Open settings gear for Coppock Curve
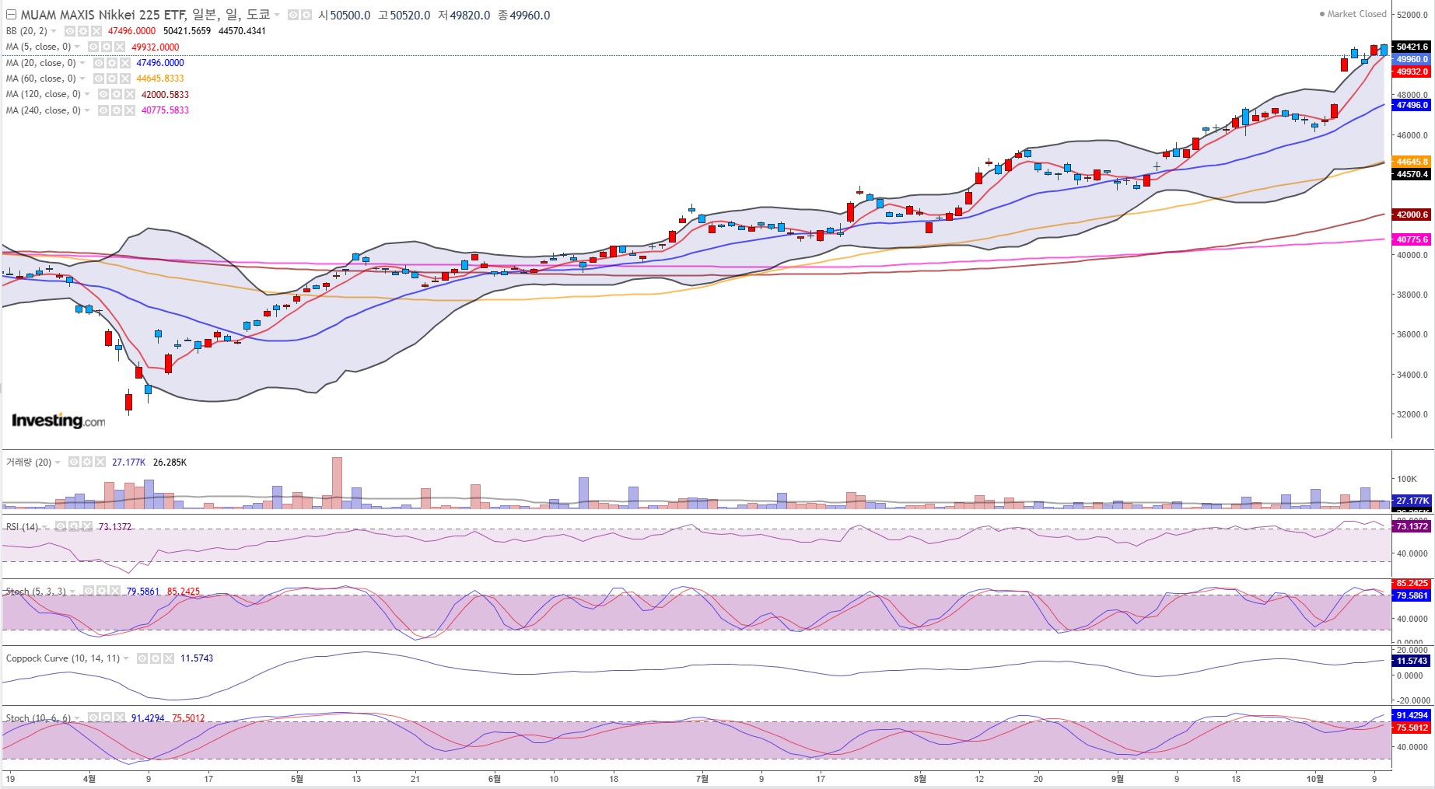Image resolution: width=1435 pixels, height=789 pixels. tap(155, 658)
